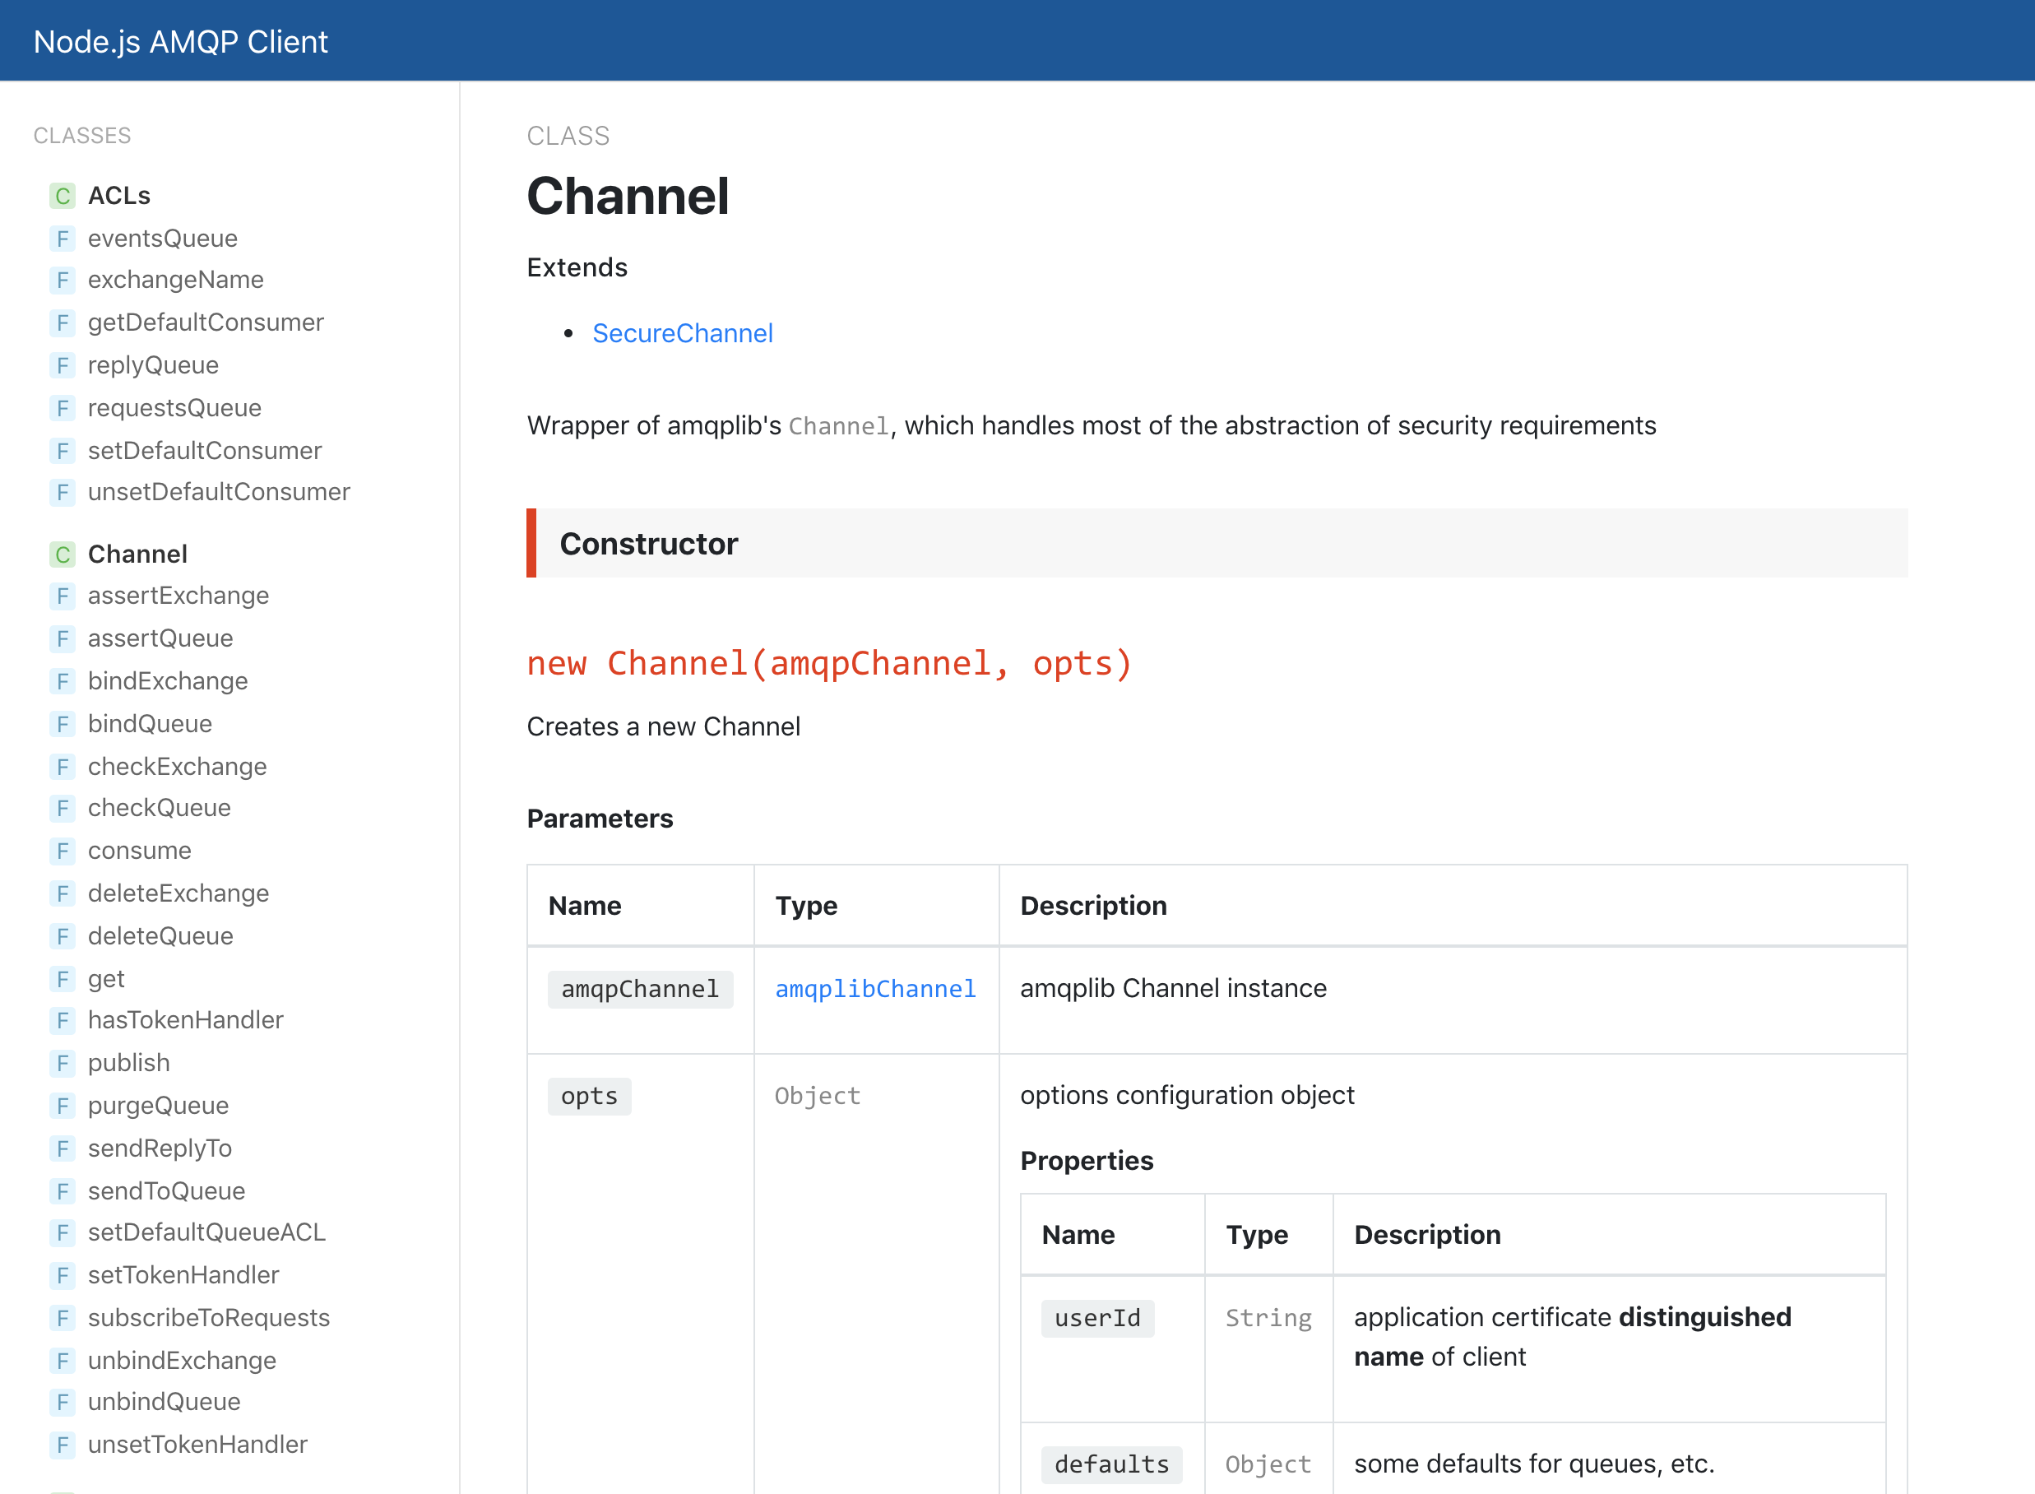
Task: Click the F icon beside deleteExchange
Action: point(63,893)
